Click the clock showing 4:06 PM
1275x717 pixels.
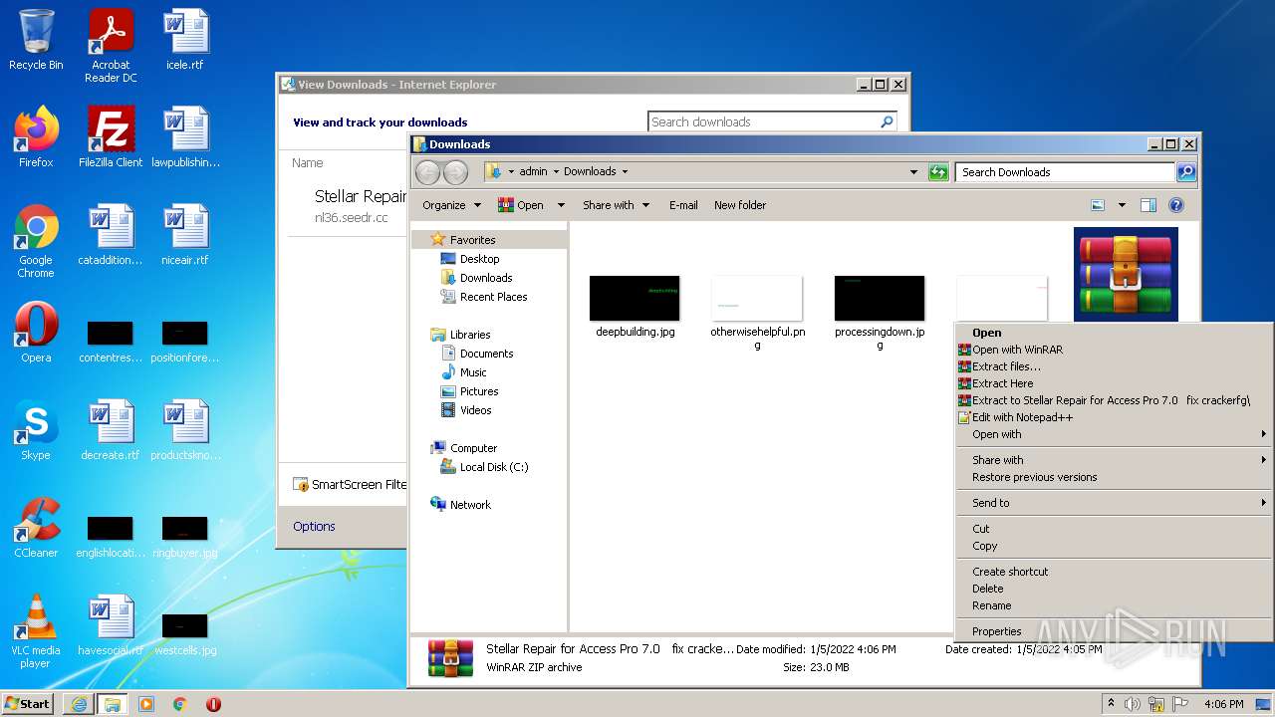tap(1223, 704)
